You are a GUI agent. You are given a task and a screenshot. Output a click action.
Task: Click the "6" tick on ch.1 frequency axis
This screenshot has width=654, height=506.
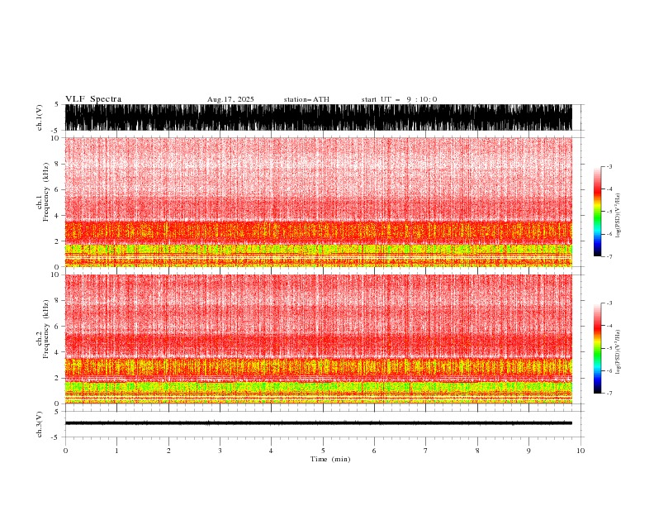[x=58, y=189]
